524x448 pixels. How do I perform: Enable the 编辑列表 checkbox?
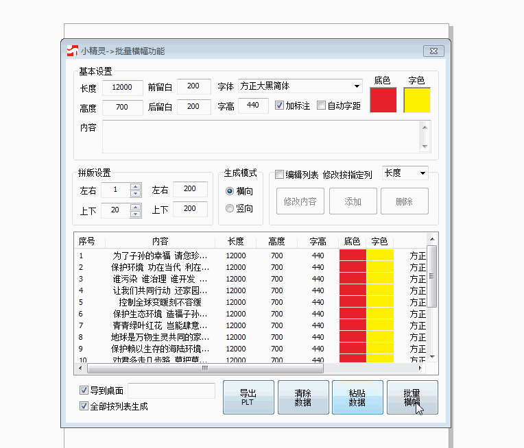(x=279, y=174)
